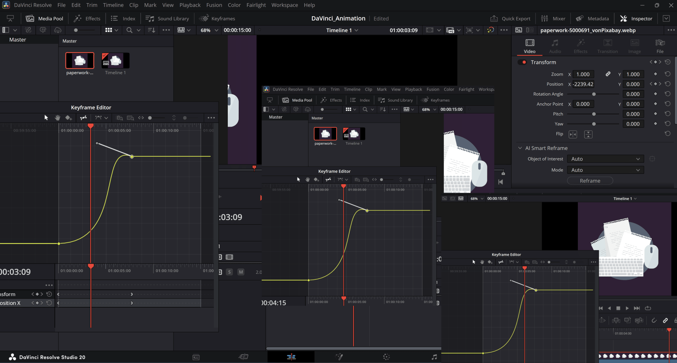Open the Sound Library panel
The image size is (677, 363).
pyautogui.click(x=167, y=18)
